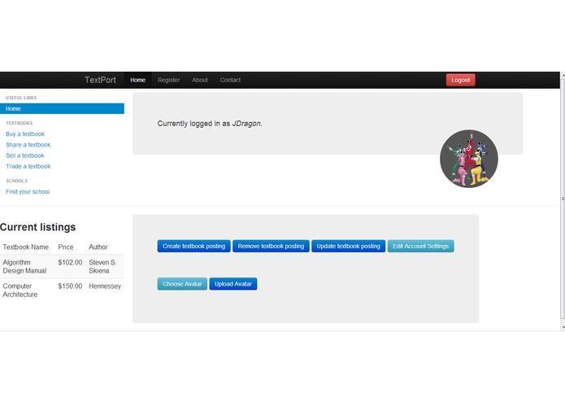Click the Hennessey author cell
Viewport: 565px width, 402px height.
tap(105, 286)
